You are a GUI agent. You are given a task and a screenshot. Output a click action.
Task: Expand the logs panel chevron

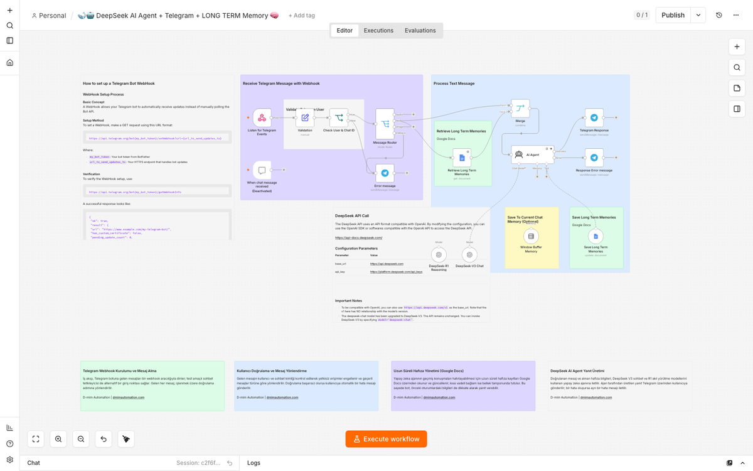[x=742, y=463]
